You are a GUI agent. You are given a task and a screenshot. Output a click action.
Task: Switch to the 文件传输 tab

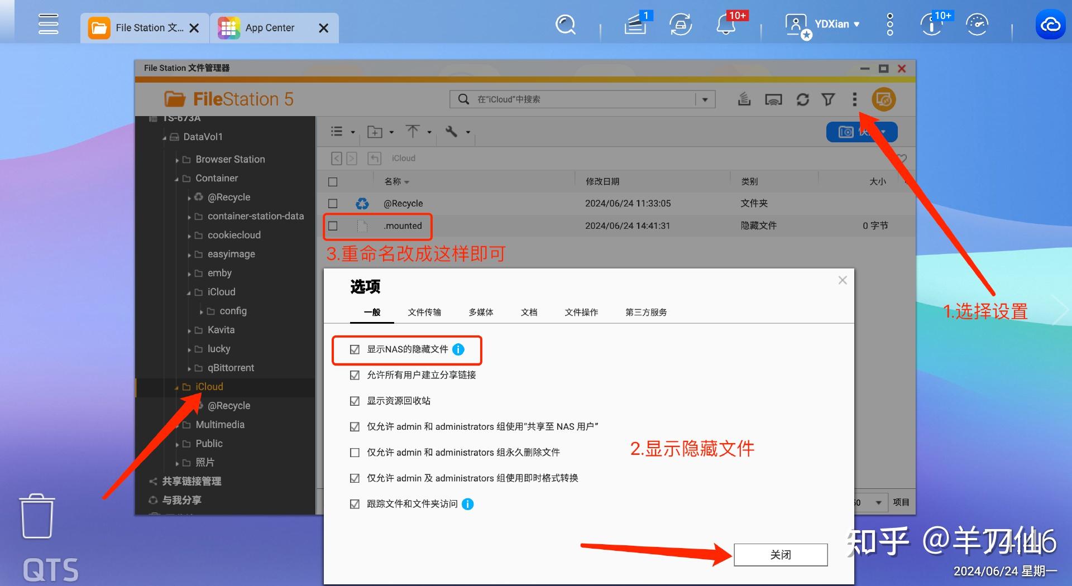point(424,313)
